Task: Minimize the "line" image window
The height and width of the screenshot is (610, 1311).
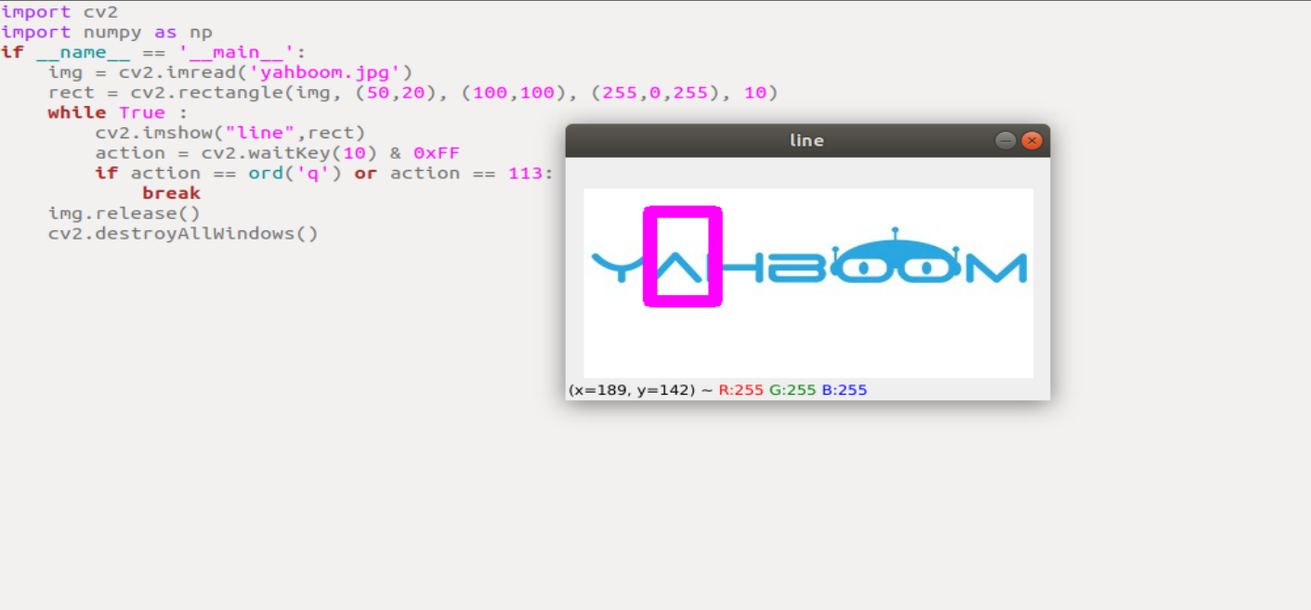Action: pos(1005,140)
